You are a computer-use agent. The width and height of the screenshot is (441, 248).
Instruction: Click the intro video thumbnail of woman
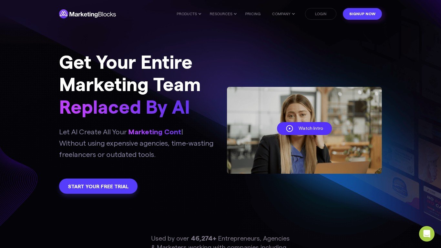(304, 130)
